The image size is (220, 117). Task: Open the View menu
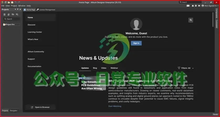pos(8,6)
